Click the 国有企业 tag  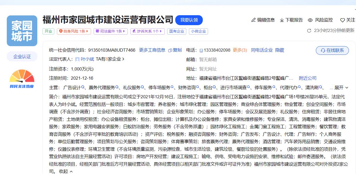tap(177, 31)
